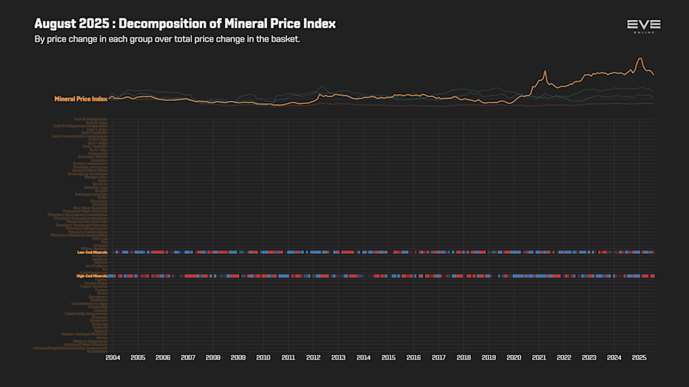
Task: Click the 2016 year axis label
Action: pyautogui.click(x=413, y=358)
